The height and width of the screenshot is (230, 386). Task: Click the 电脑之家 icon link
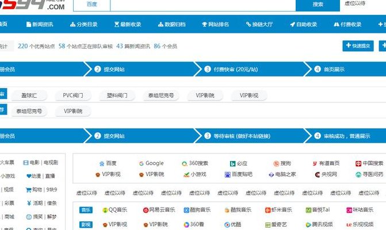pos(282,174)
